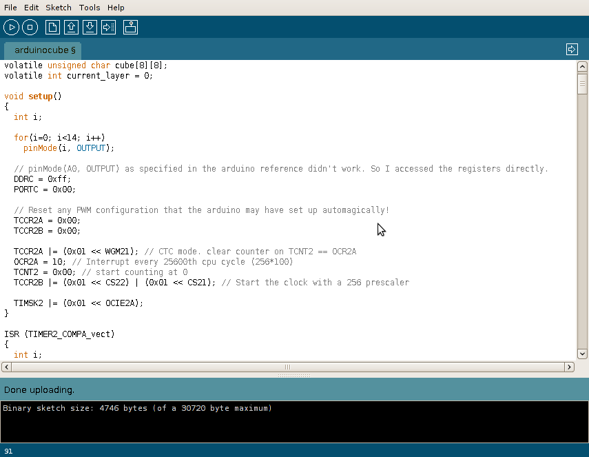Click the editor scrollbar up arrow
589x457 pixels.
click(x=582, y=66)
